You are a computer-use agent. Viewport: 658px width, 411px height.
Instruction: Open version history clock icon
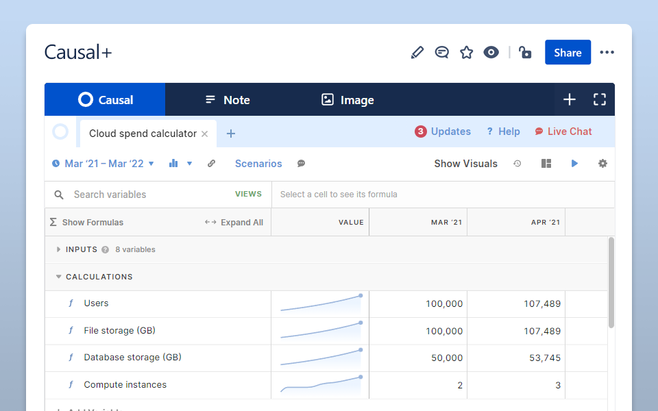517,164
